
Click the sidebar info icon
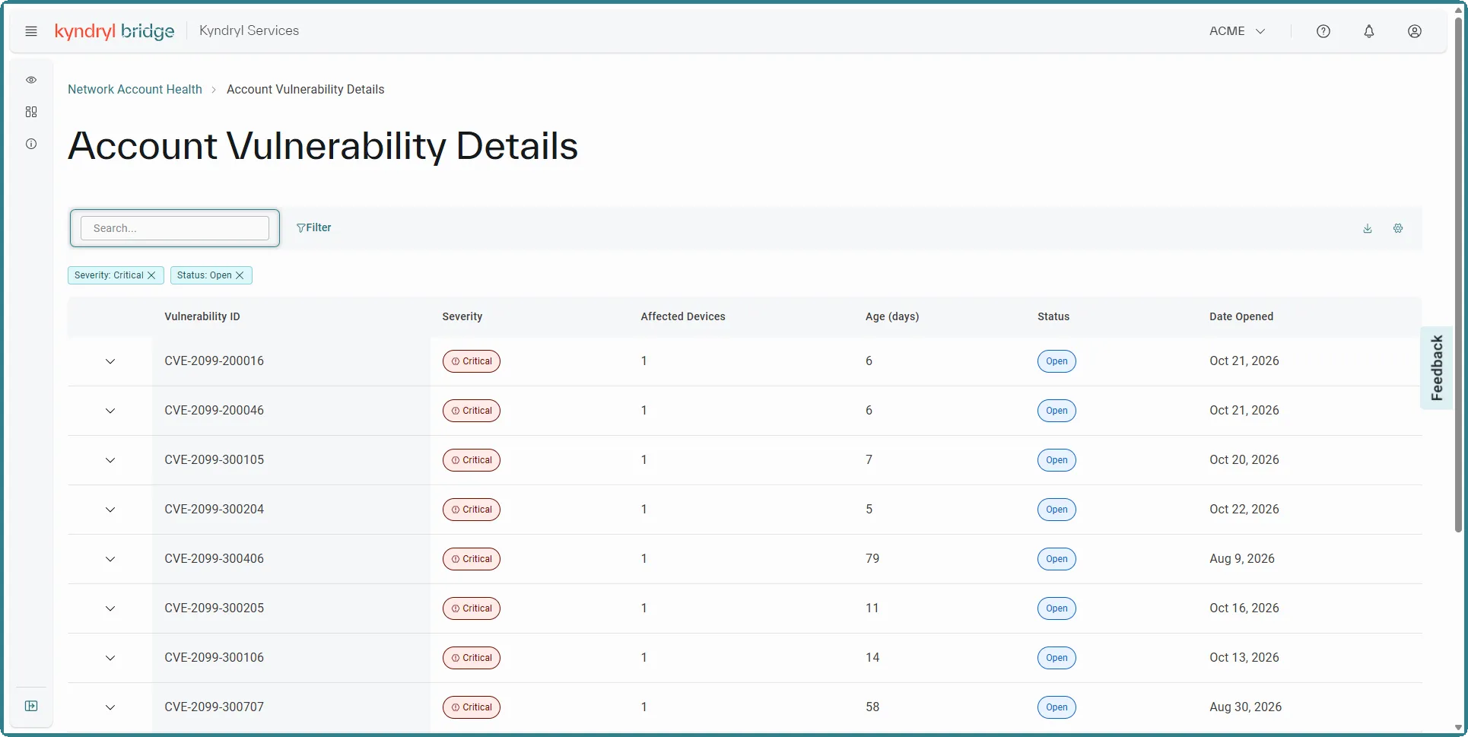pyautogui.click(x=31, y=144)
